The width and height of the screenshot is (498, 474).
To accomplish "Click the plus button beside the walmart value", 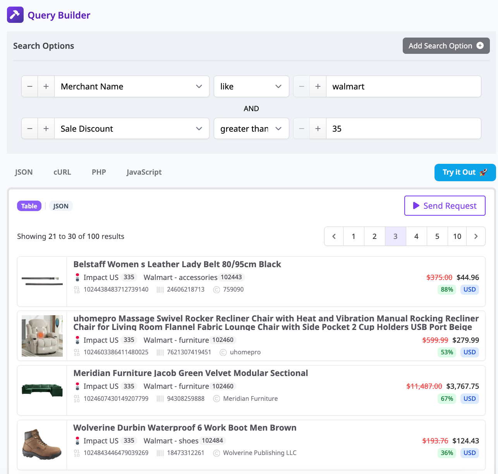I will (x=318, y=86).
